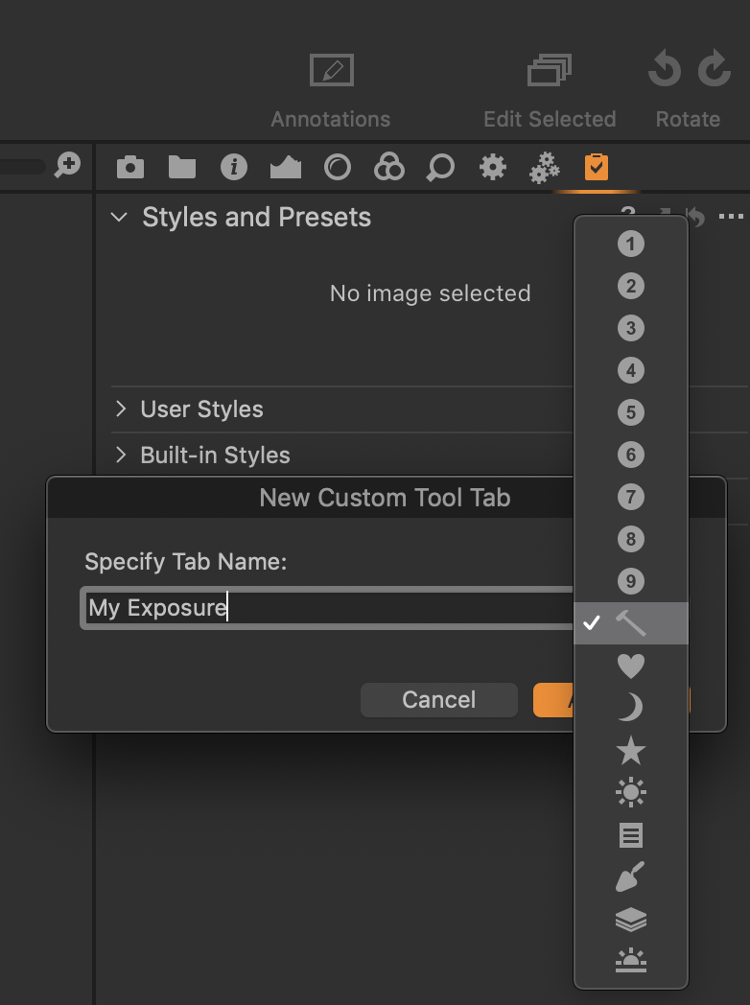Open the Capture tool tab camera icon
Viewport: 750px width, 1005px height.
pyautogui.click(x=130, y=168)
